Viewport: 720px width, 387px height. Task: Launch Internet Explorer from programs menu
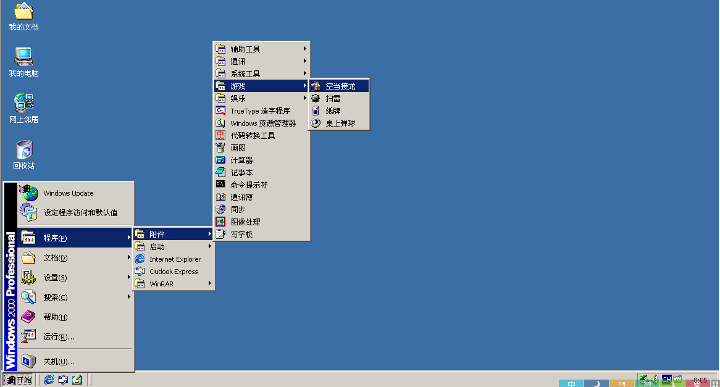tap(174, 259)
